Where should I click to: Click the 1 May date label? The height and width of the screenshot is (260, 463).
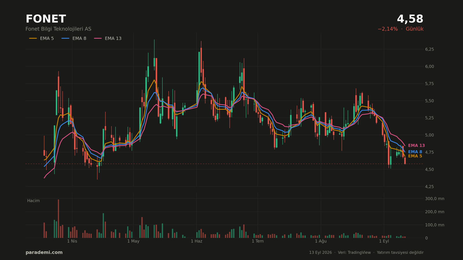pyautogui.click(x=133, y=241)
